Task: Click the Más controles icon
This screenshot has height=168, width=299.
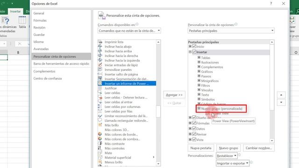Action: 100,148
